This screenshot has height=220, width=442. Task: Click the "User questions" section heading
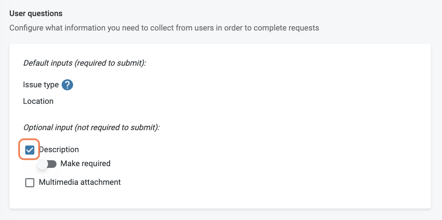click(36, 13)
